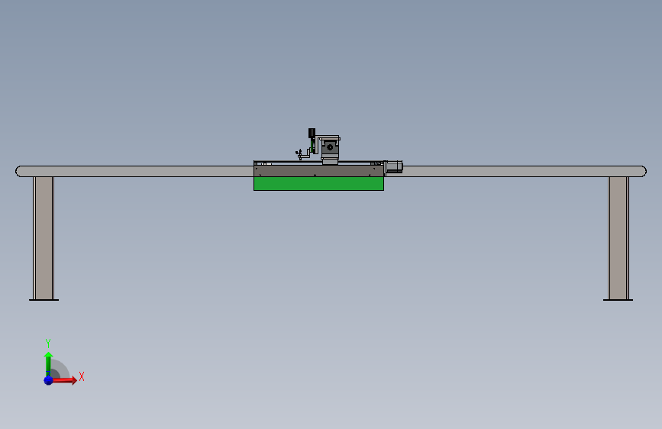Click the blue Z axis ball of the triad
This screenshot has width=662, height=429.
49,380
